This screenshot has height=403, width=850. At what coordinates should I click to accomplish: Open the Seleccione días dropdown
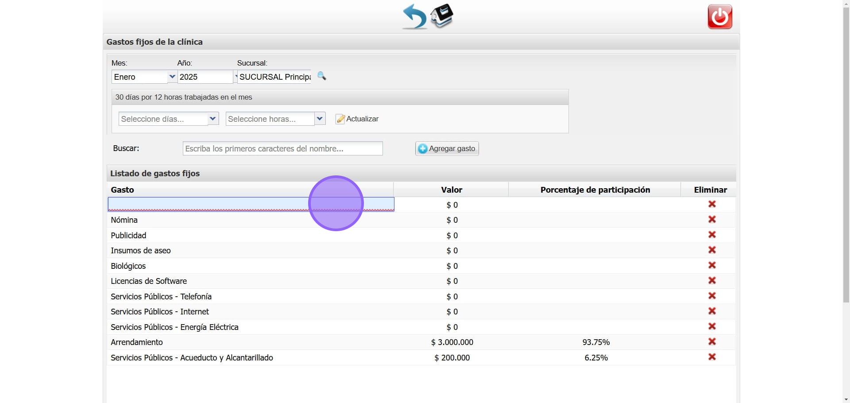[169, 119]
